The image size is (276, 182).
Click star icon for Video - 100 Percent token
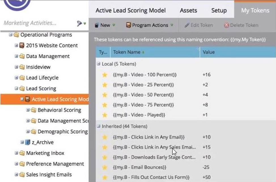tap(105, 75)
